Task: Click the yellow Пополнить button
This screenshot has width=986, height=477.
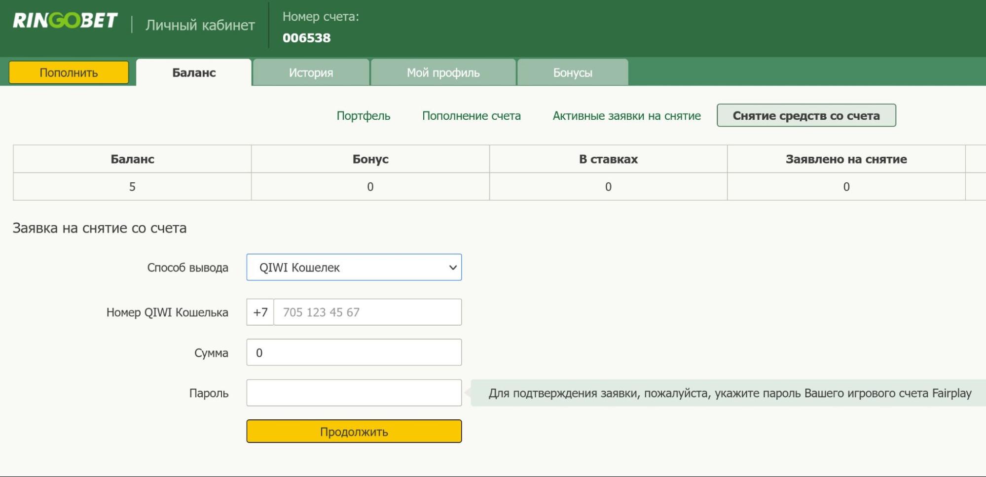Action: click(69, 72)
